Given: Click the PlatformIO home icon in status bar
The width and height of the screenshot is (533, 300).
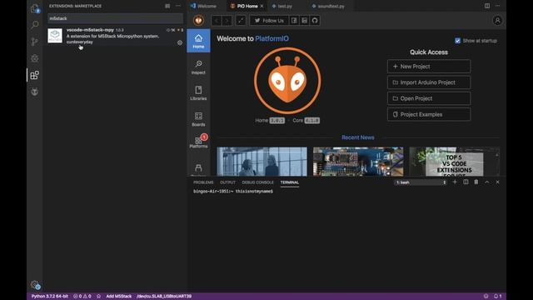Looking at the screenshot, I should pos(98,297).
